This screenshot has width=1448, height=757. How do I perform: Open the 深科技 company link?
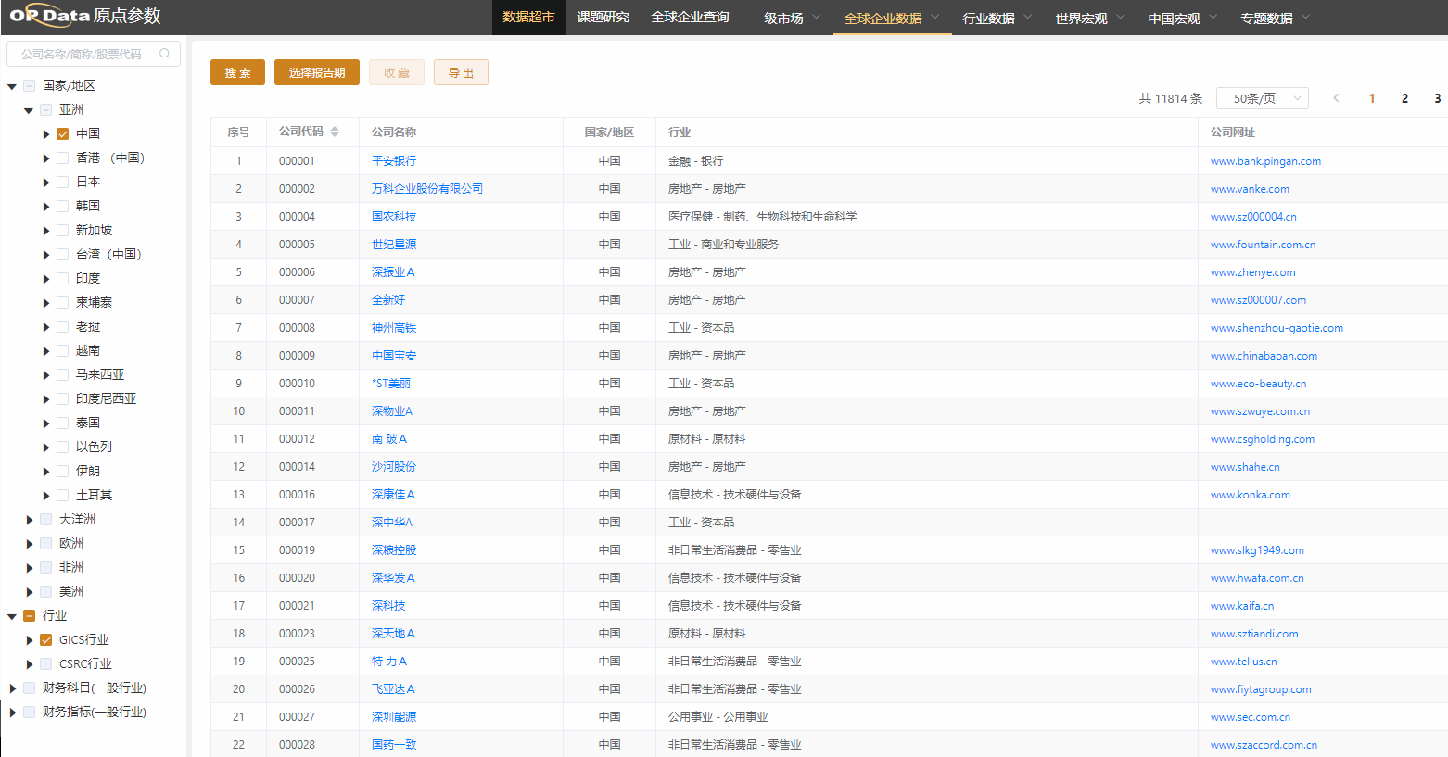tap(388, 606)
